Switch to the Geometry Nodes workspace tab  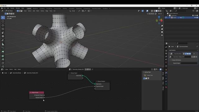pos(96,8)
